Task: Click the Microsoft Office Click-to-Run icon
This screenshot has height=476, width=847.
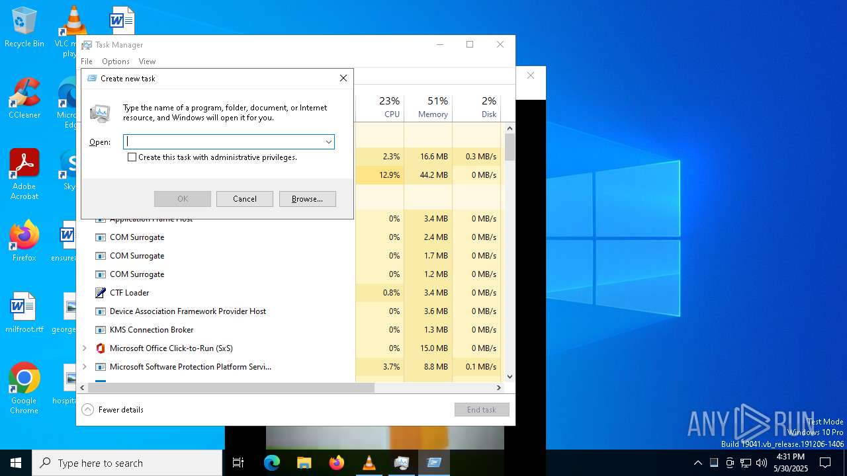Action: [x=101, y=348]
